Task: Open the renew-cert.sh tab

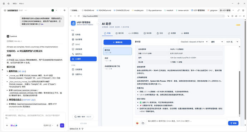Action: click(x=182, y=10)
